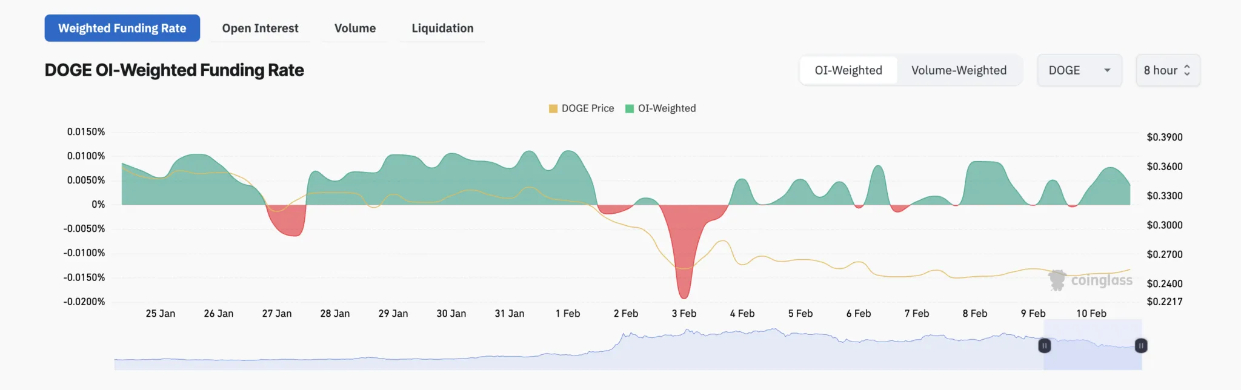Switch to the Open Interest tab
Screen dimensions: 1241x390
coord(261,28)
